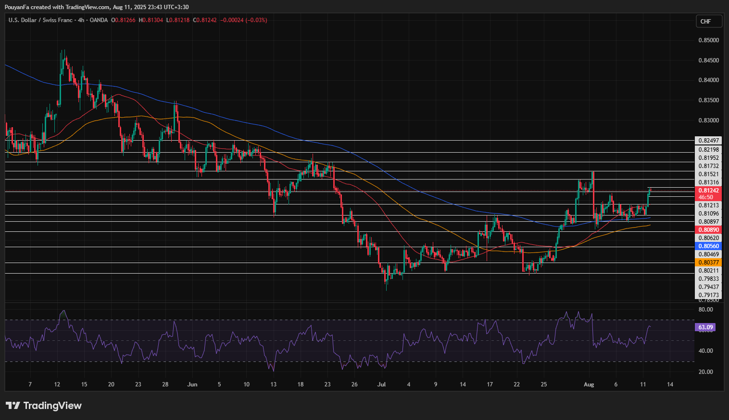Click the horizontal line price label 0.81952
The height and width of the screenshot is (420, 729).
708,158
